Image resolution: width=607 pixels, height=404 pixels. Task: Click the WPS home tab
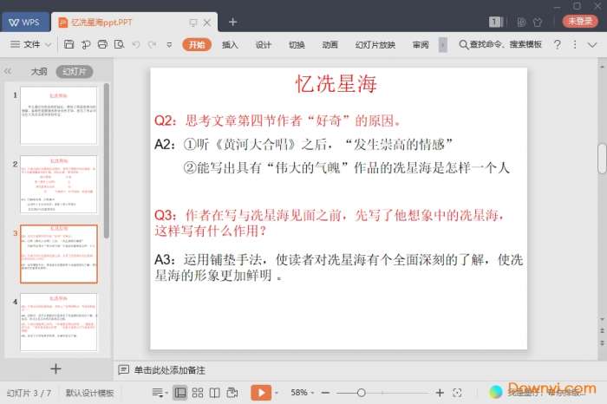click(24, 22)
